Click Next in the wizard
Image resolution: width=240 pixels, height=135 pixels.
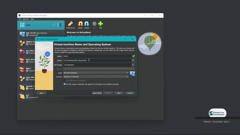119,93
